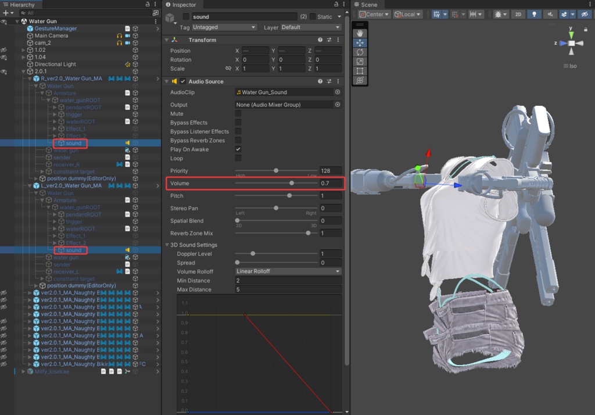Toggle 2D view mode in Scene
Viewport: 595px width, 415px height.
click(x=518, y=15)
